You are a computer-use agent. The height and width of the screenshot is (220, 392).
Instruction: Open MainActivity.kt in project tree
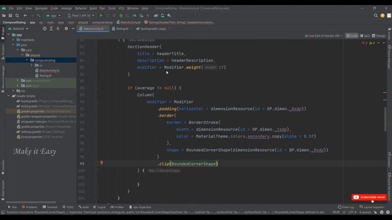[47, 71]
